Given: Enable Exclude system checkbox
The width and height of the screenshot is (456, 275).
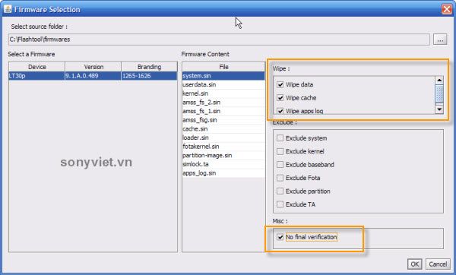Looking at the screenshot, I should 280,138.
